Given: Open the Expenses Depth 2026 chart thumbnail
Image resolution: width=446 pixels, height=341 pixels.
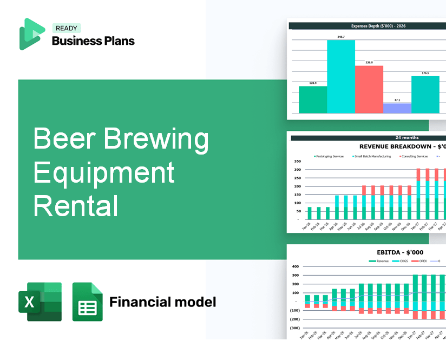Looking at the screenshot, I should point(366,69).
